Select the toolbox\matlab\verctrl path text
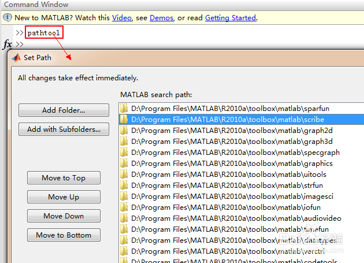 coord(228,251)
